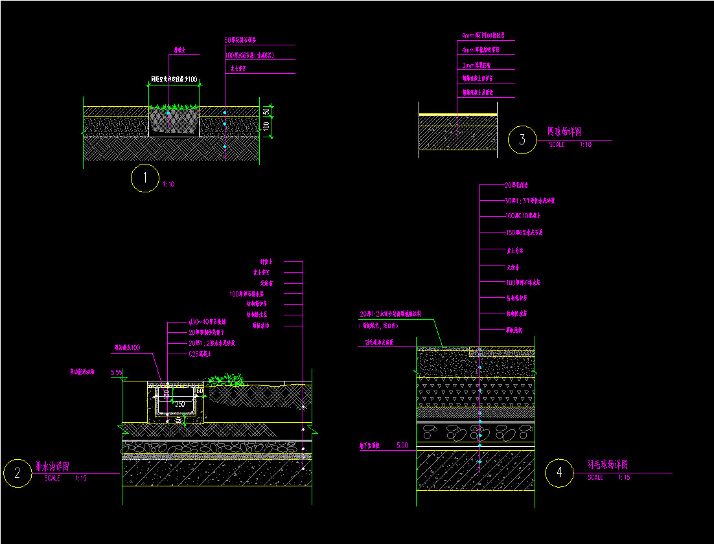
Task: Select the "100厚卵石排水层" label in detail 4
Action: tap(524, 282)
